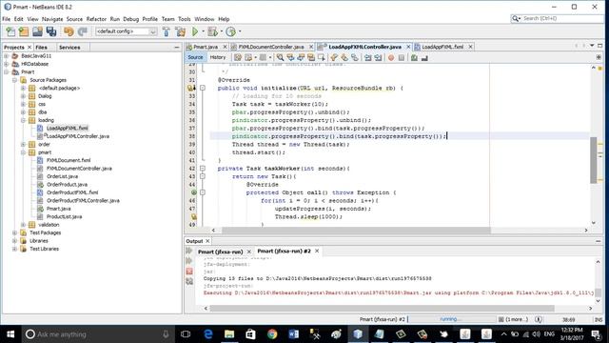The width and height of the screenshot is (609, 343).
Task: Switch to the Pmart.java editor tab
Action: pos(206,47)
